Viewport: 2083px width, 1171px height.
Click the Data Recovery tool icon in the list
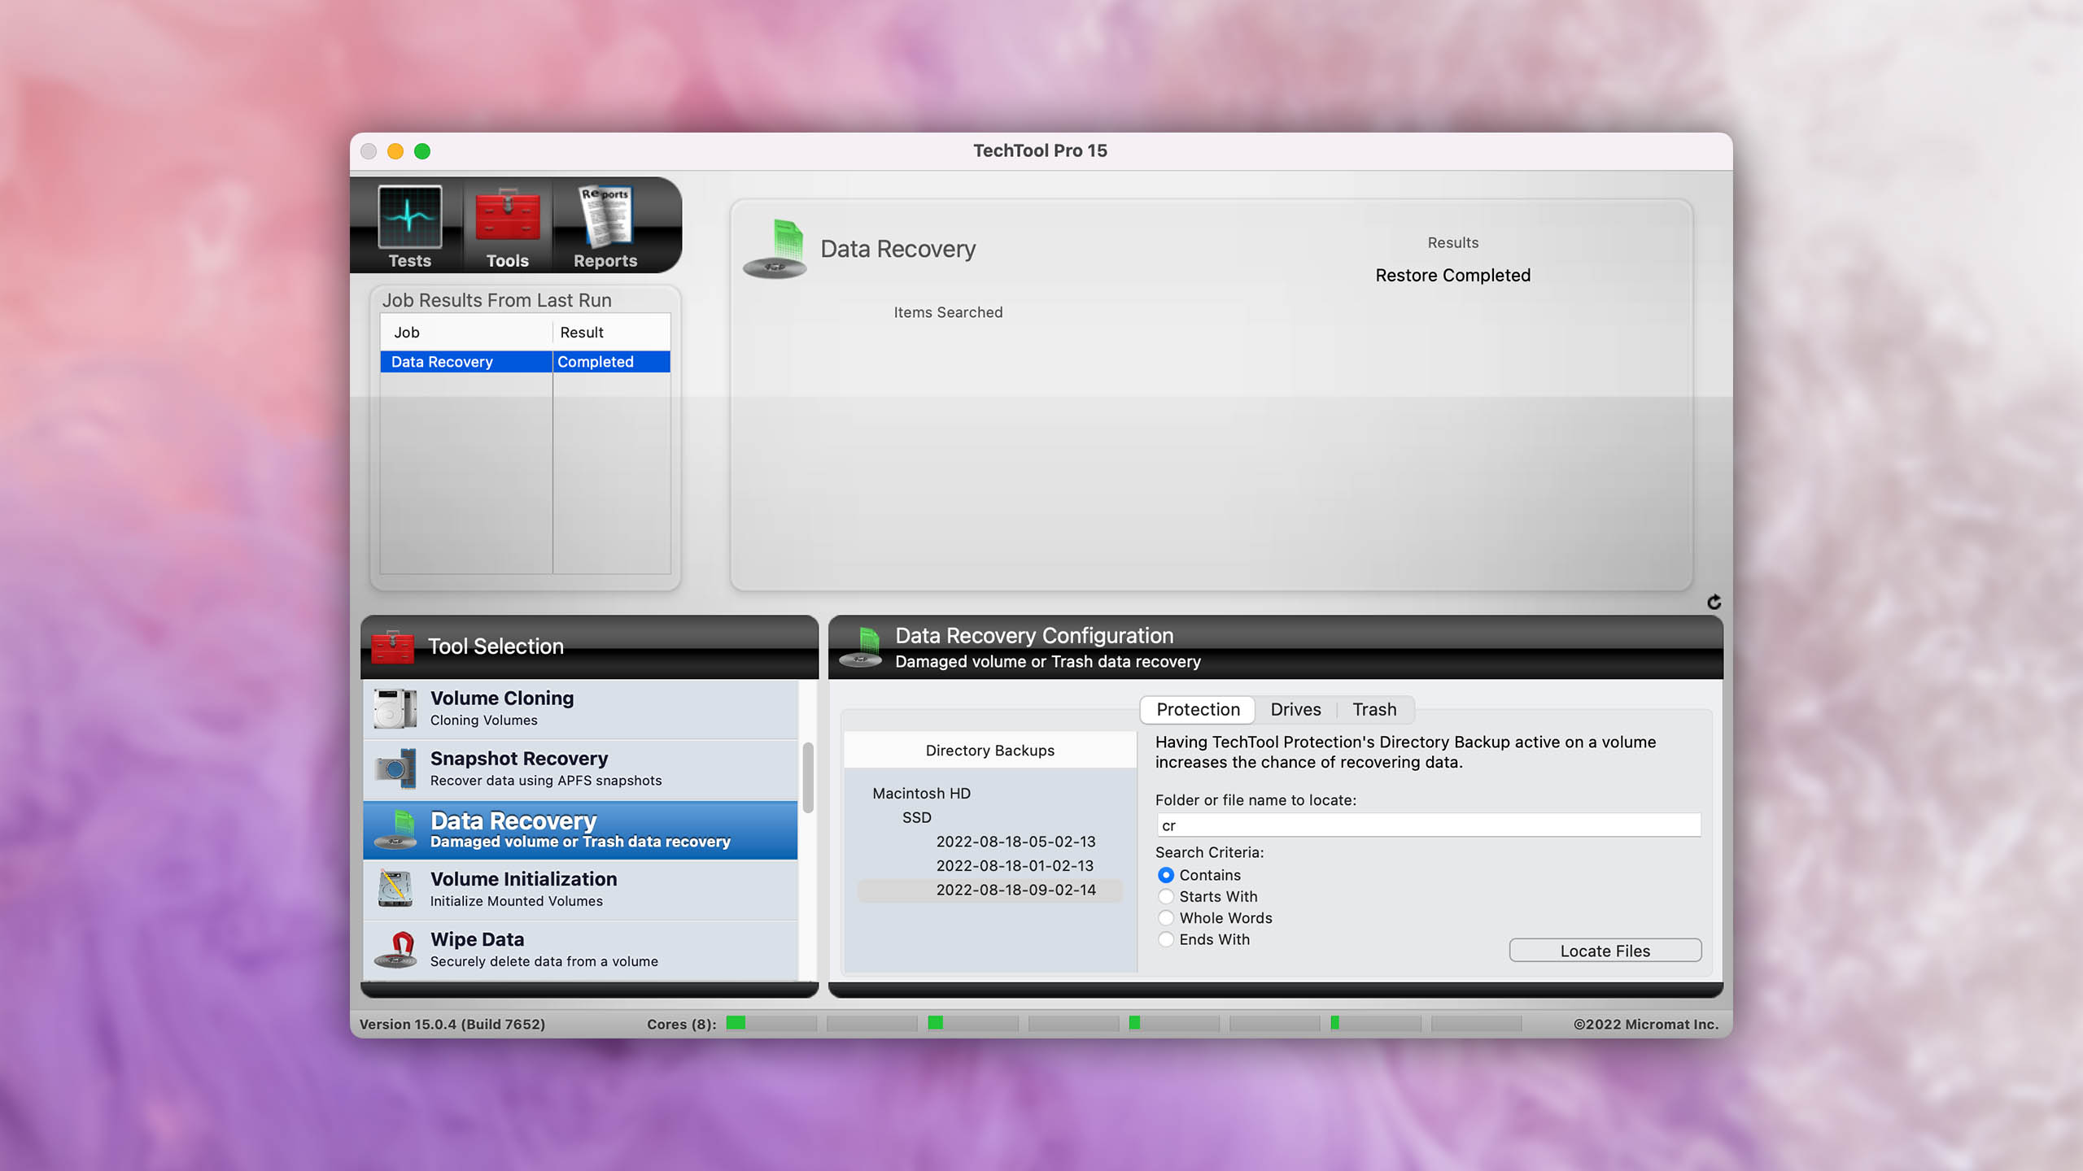(x=395, y=829)
